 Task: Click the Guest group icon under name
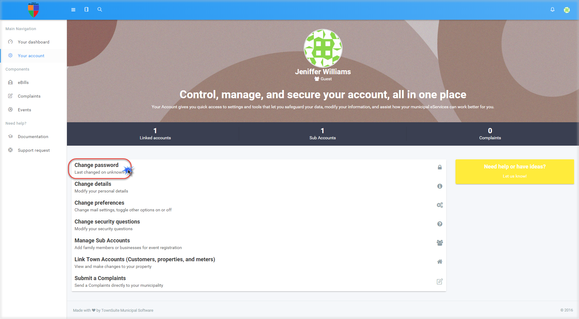[317, 79]
